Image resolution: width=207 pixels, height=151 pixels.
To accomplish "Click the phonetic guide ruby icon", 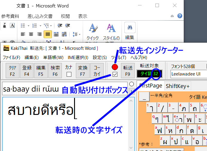I will click(4, 25).
